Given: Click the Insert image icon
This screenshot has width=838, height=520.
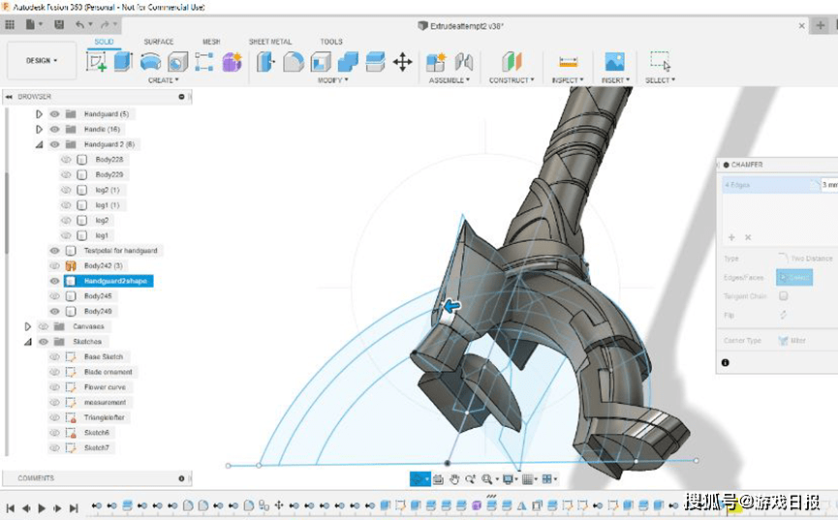Looking at the screenshot, I should (x=613, y=62).
